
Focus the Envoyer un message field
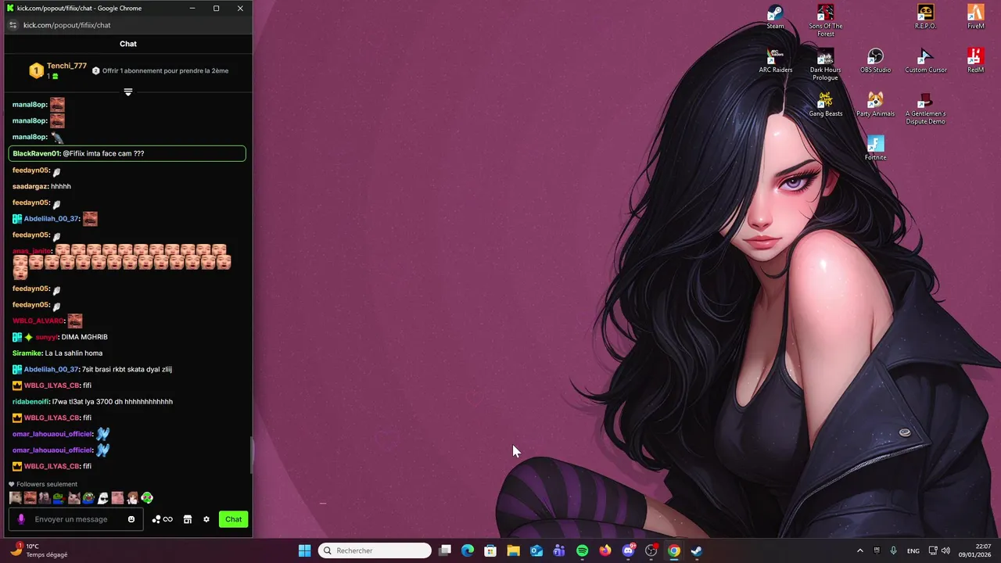pyautogui.click(x=76, y=519)
